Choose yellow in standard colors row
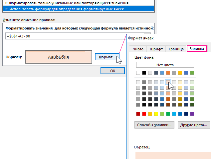211x159 pixels. [x=156, y=114]
